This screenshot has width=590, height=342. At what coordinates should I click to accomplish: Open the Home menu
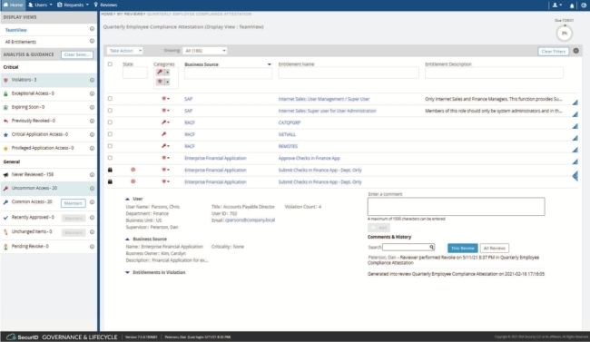(13, 5)
